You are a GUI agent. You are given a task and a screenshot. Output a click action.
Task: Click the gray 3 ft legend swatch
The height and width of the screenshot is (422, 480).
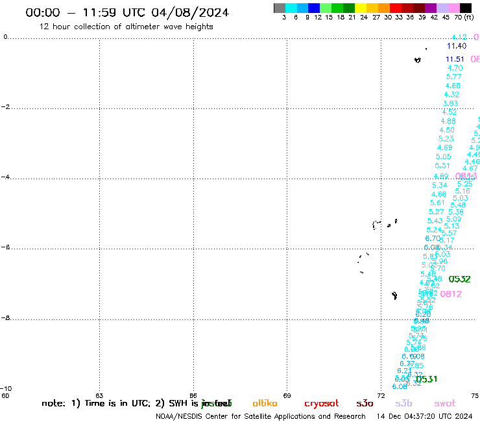pyautogui.click(x=280, y=8)
